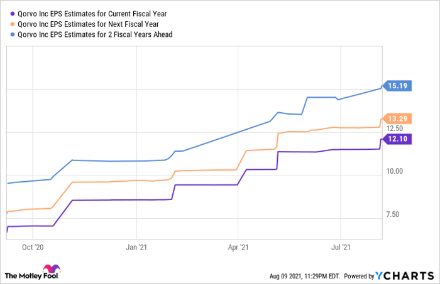Viewport: 440px width, 284px height.
Task: Select the blue 15.19 value tag
Action: (x=396, y=87)
